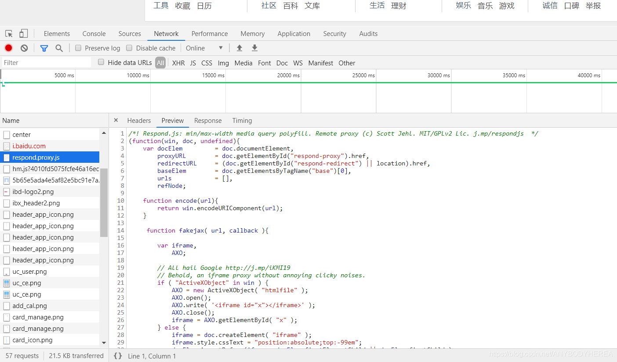Activate the inspect element picker icon
The width and height of the screenshot is (617, 362).
pos(9,34)
